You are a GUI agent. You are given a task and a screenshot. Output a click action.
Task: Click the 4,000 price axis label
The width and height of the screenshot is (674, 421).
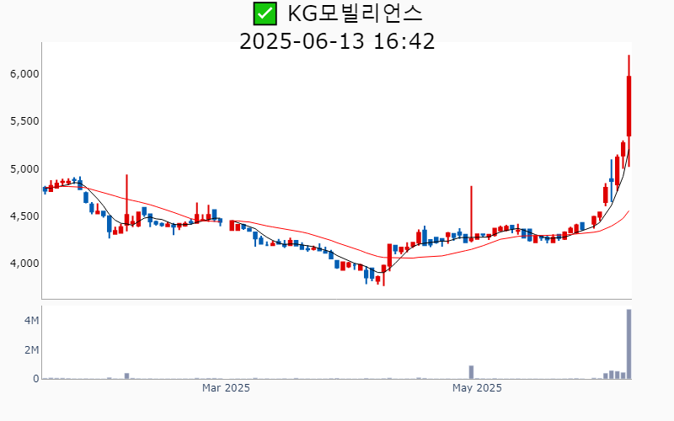pyautogui.click(x=24, y=264)
